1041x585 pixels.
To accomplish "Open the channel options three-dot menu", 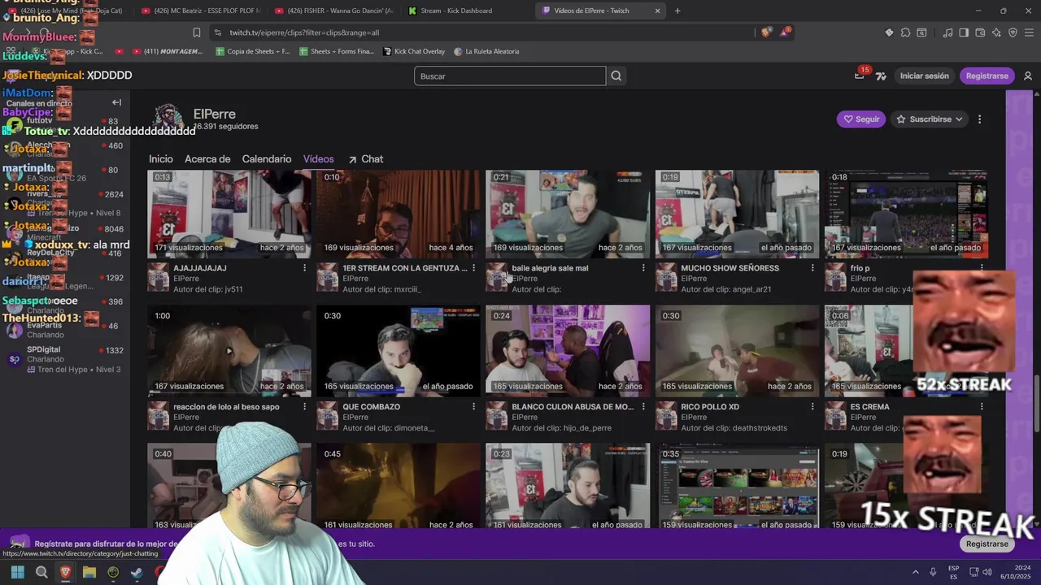I will tap(979, 119).
